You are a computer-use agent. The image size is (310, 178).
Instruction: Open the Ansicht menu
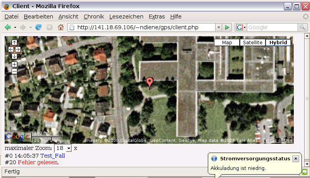68,17
